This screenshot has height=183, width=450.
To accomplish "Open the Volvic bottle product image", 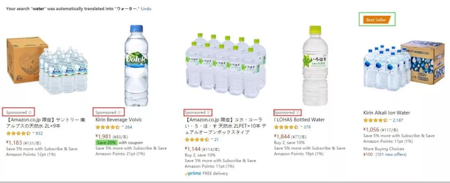I will pyautogui.click(x=136, y=66).
